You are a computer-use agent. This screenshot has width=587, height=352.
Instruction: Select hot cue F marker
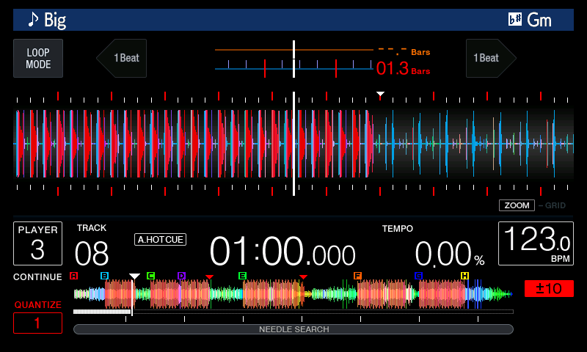click(357, 276)
